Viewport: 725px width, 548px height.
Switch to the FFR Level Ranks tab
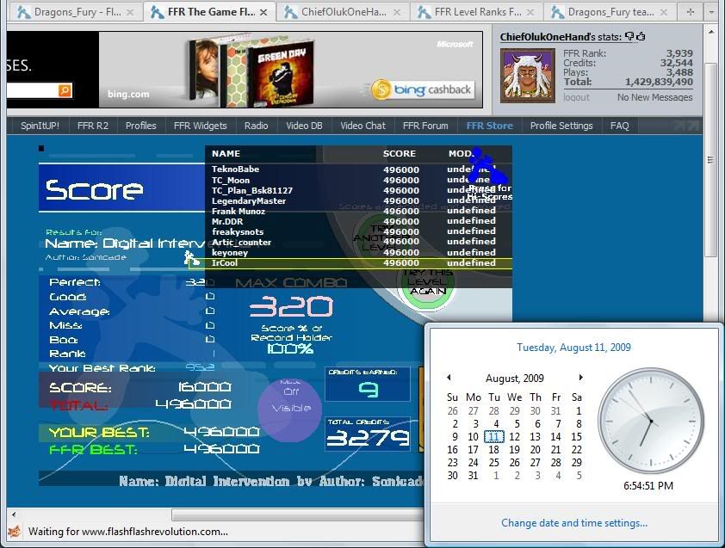coord(476,12)
